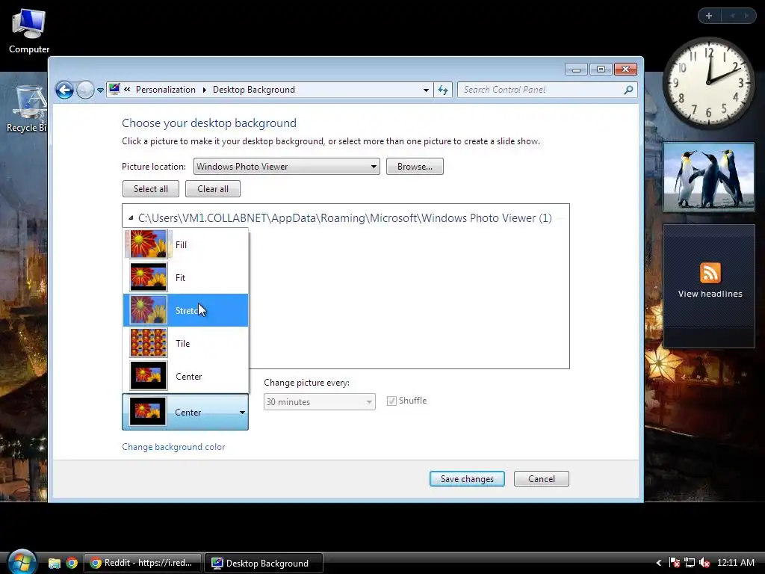Click the muted volume tray icon

704,563
